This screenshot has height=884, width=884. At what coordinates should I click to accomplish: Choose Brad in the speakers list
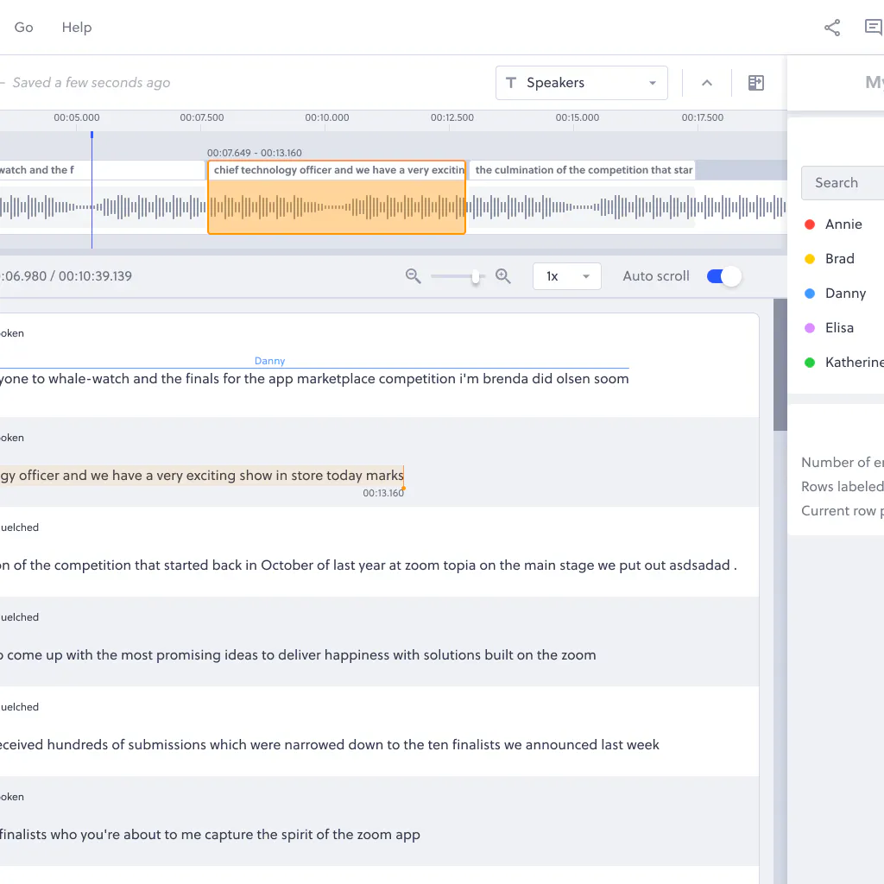(839, 259)
